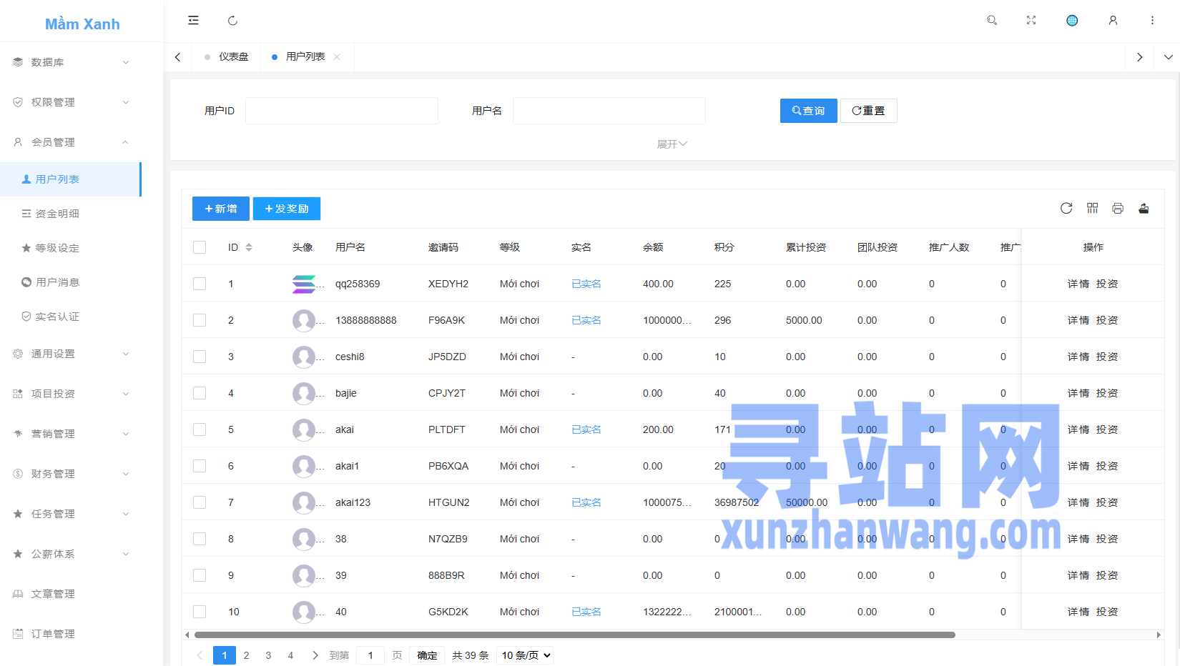Check the row checkbox for ID 7

tap(200, 502)
